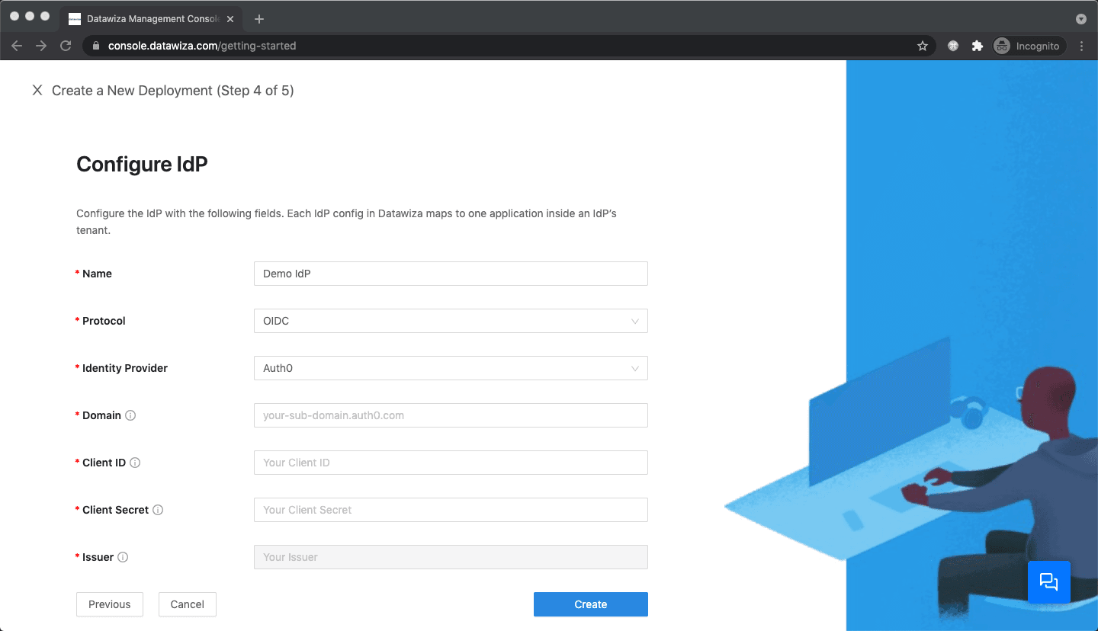The width and height of the screenshot is (1098, 631).
Task: Show info tooltip next to Client Secret
Action: click(158, 510)
